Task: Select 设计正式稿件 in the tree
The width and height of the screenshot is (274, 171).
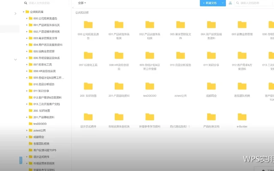Action: (42, 157)
